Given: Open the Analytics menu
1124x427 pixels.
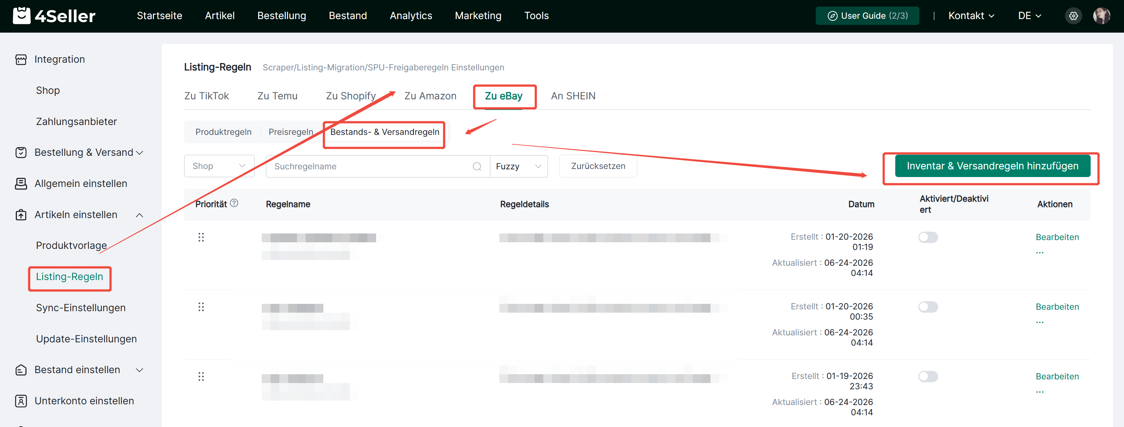Looking at the screenshot, I should (x=411, y=16).
